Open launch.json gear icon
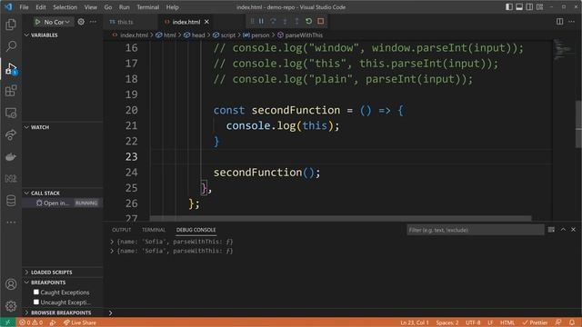This screenshot has width=582, height=327. [81, 22]
